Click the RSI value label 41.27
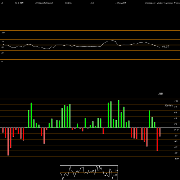This screenshot has height=180, width=180. pyautogui.click(x=166, y=46)
